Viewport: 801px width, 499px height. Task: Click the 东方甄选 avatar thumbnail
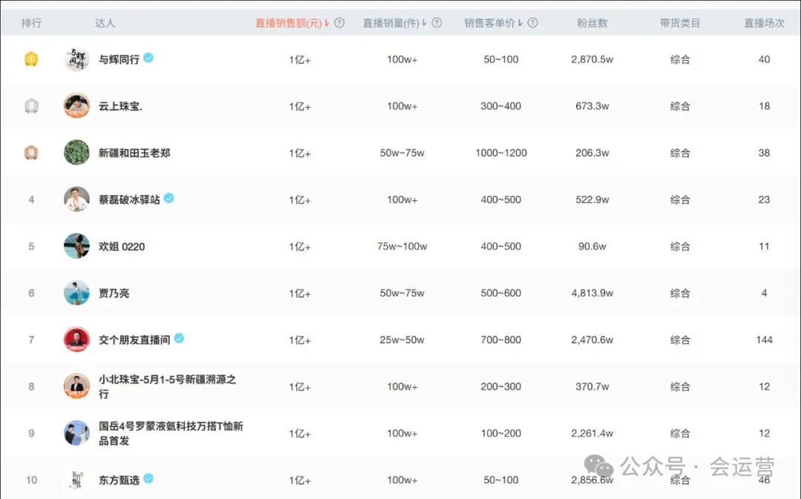pos(76,480)
